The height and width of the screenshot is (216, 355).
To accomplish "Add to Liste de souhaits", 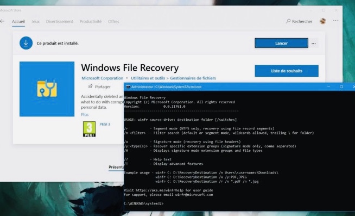I will tap(287, 71).
